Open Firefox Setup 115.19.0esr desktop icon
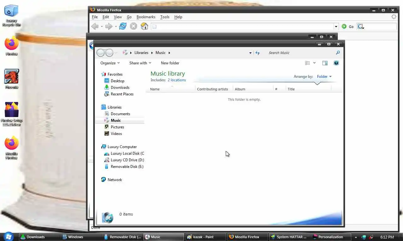Screen dimensions: 403x241 coord(11,114)
